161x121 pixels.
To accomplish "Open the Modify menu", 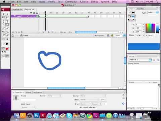I will [51, 2].
